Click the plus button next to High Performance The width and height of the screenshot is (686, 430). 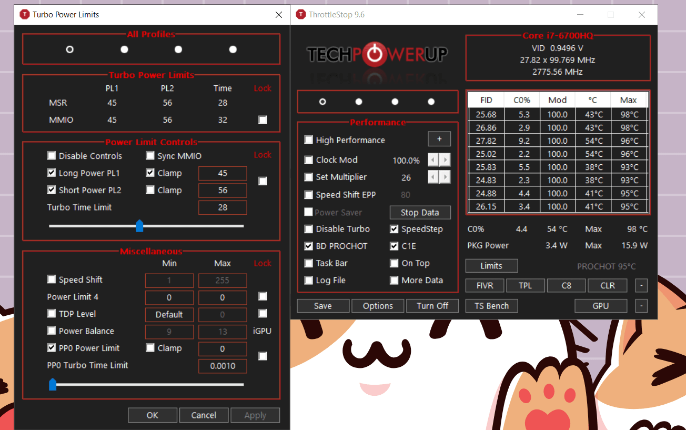439,139
